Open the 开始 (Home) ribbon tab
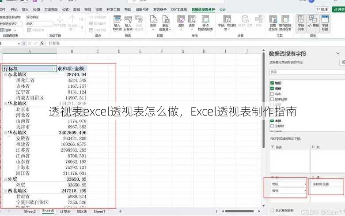This screenshot has height=216, width=345. point(14,9)
